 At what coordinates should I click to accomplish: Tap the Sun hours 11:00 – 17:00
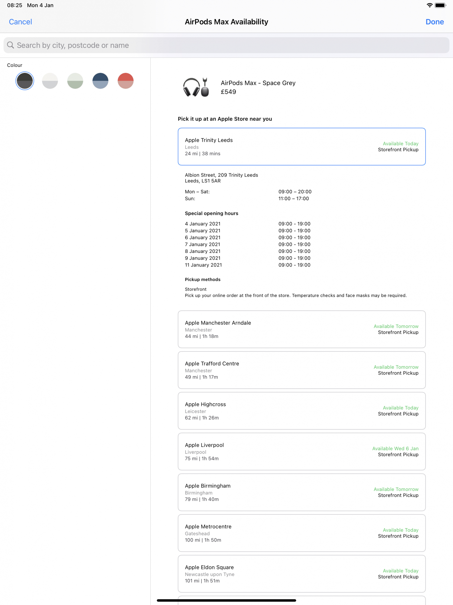click(x=294, y=199)
